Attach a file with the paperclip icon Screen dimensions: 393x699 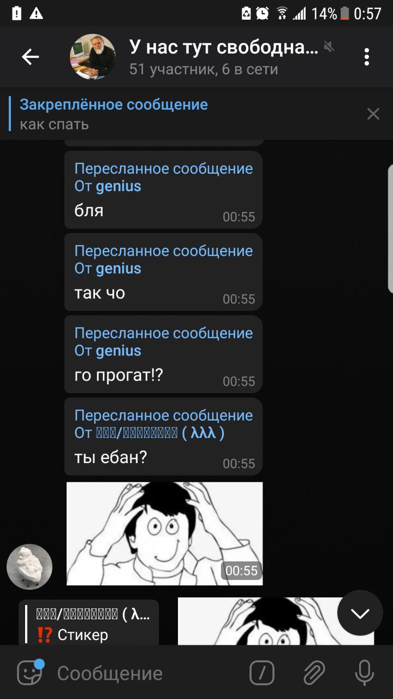pyautogui.click(x=314, y=673)
